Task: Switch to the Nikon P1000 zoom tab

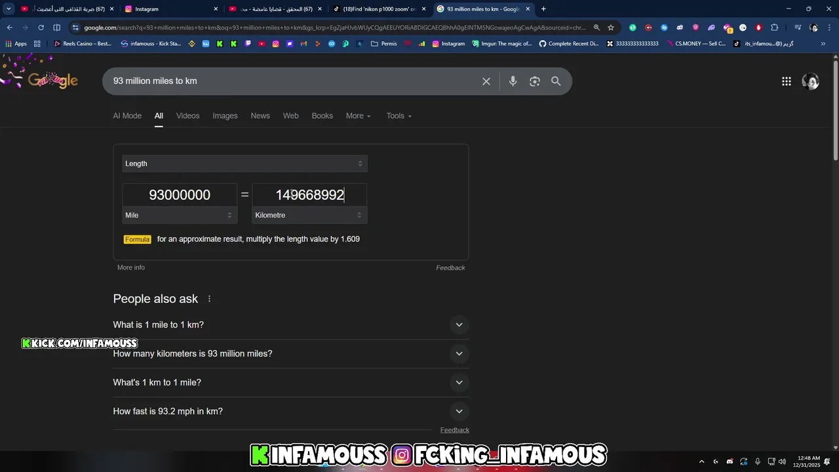Action: point(379,9)
